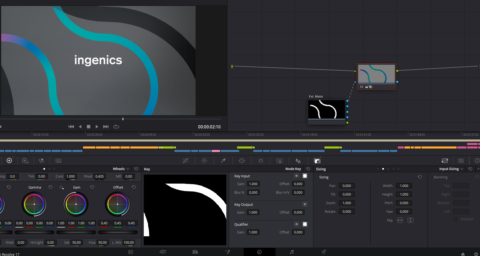Open the Information palette icon
The height and width of the screenshot is (256, 480).
pyautogui.click(x=477, y=161)
